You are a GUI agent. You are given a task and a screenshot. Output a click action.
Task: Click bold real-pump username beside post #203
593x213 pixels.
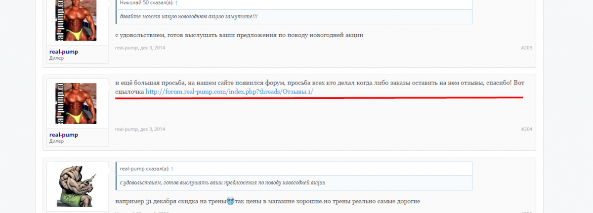64,51
